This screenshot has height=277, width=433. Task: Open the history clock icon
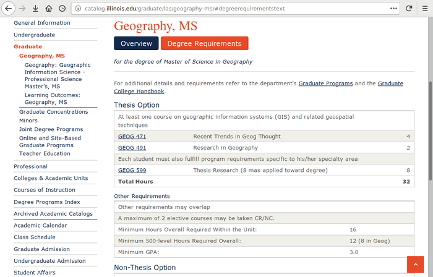click(62, 9)
